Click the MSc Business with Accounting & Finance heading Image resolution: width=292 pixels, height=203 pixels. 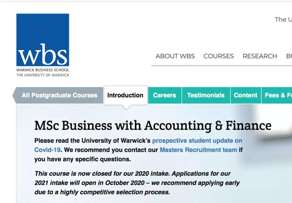click(153, 126)
